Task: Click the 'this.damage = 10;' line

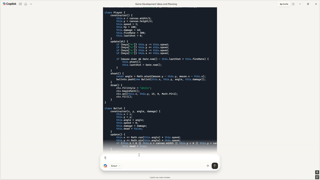Action: pos(128,30)
